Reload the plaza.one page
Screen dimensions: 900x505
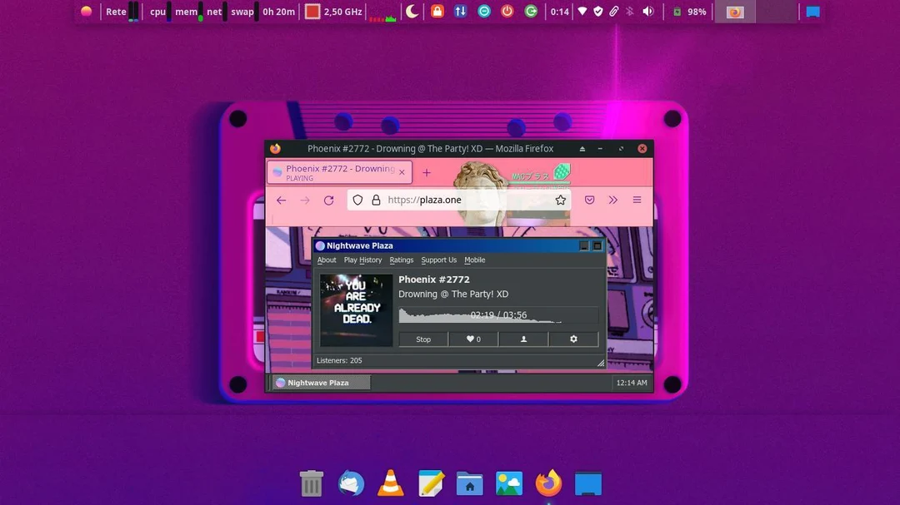(328, 200)
